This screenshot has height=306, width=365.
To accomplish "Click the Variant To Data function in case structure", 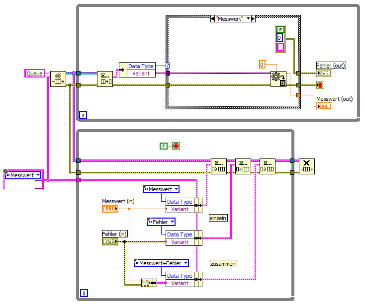I will pyautogui.click(x=278, y=79).
